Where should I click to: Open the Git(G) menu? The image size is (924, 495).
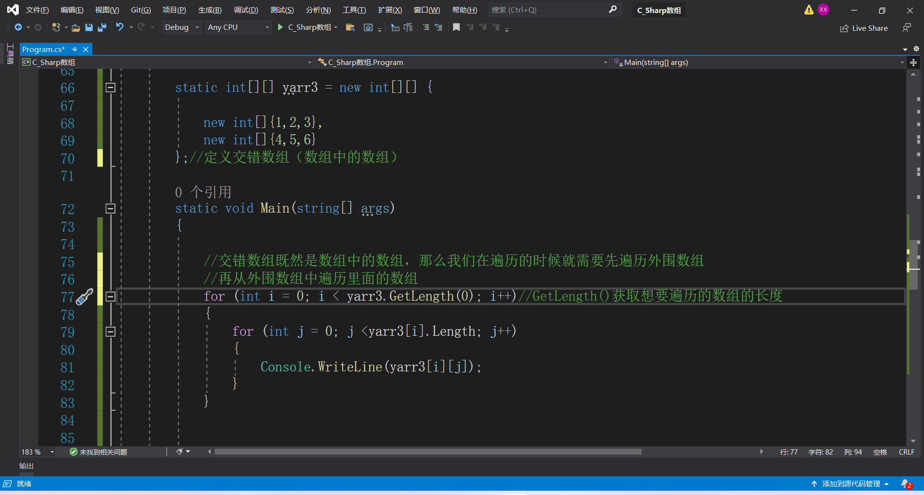141,10
